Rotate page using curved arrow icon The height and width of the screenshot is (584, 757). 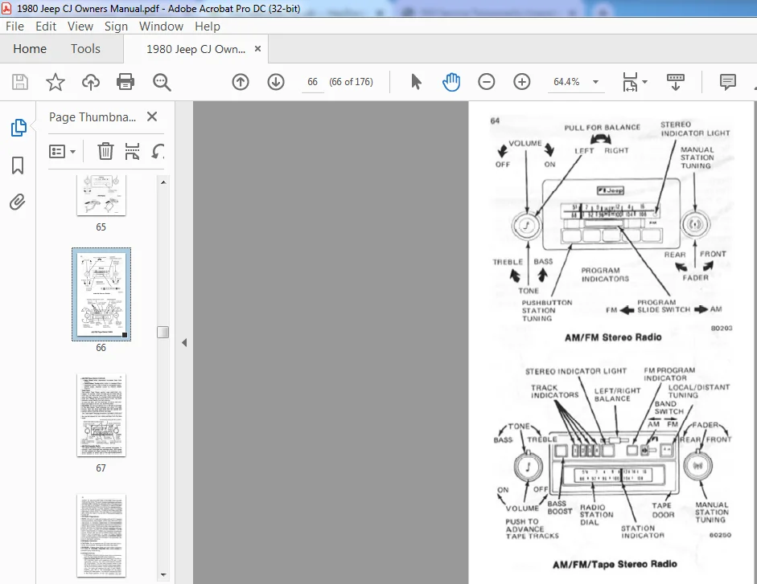(x=158, y=152)
